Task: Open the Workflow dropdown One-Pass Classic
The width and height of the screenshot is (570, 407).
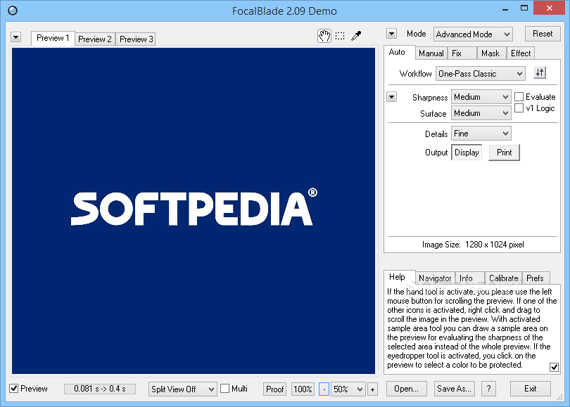Action: tap(481, 74)
